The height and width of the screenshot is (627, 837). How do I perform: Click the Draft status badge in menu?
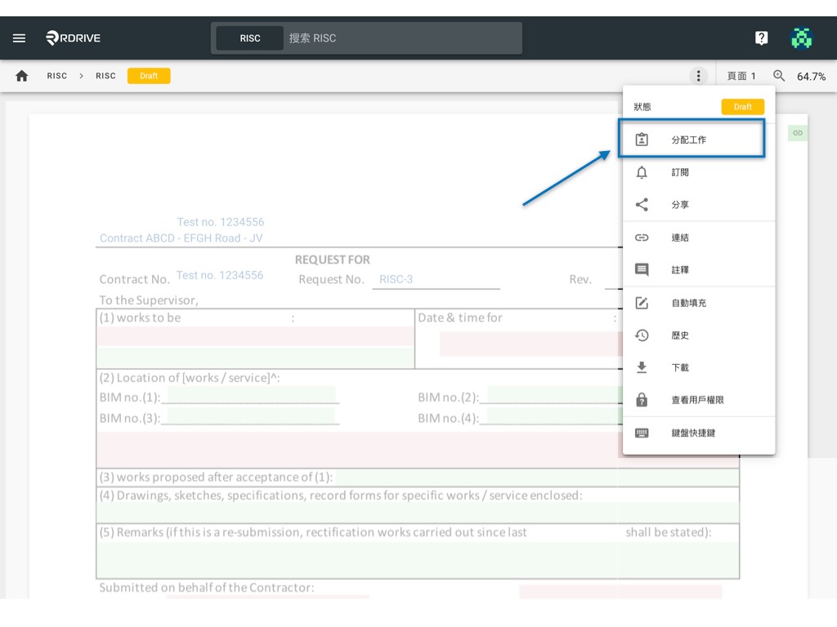coord(742,107)
